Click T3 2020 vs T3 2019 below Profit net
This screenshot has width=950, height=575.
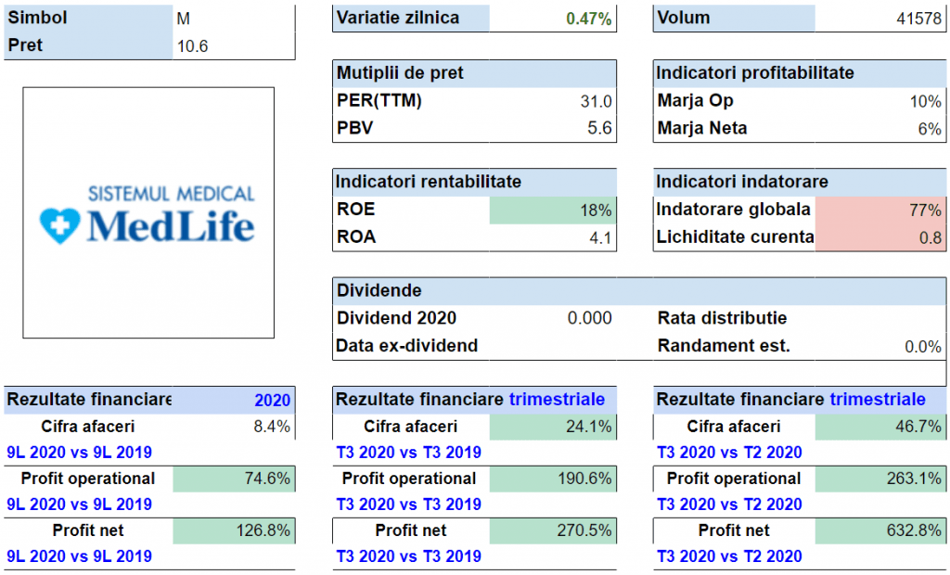[x=408, y=556]
